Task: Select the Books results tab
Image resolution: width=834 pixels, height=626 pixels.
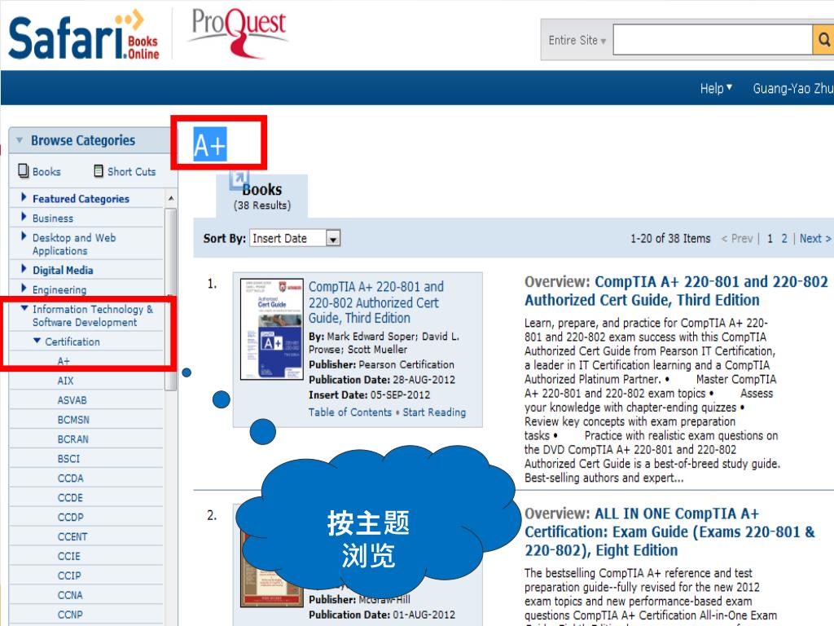Action: pos(261,196)
